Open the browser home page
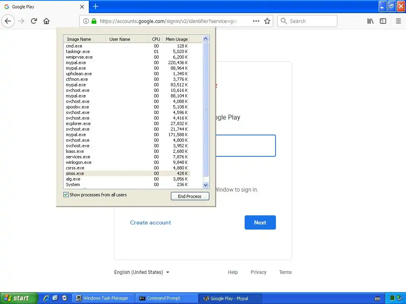 tap(46, 21)
